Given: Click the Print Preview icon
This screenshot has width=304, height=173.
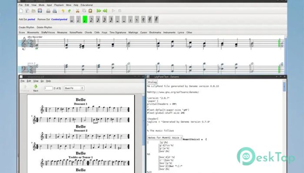Looking at the screenshot, I should coord(54,11).
